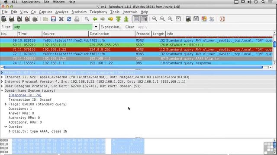The image size is (277, 155).
Task: Open macOS Applications menu in X11
Action: tap(31, 2)
